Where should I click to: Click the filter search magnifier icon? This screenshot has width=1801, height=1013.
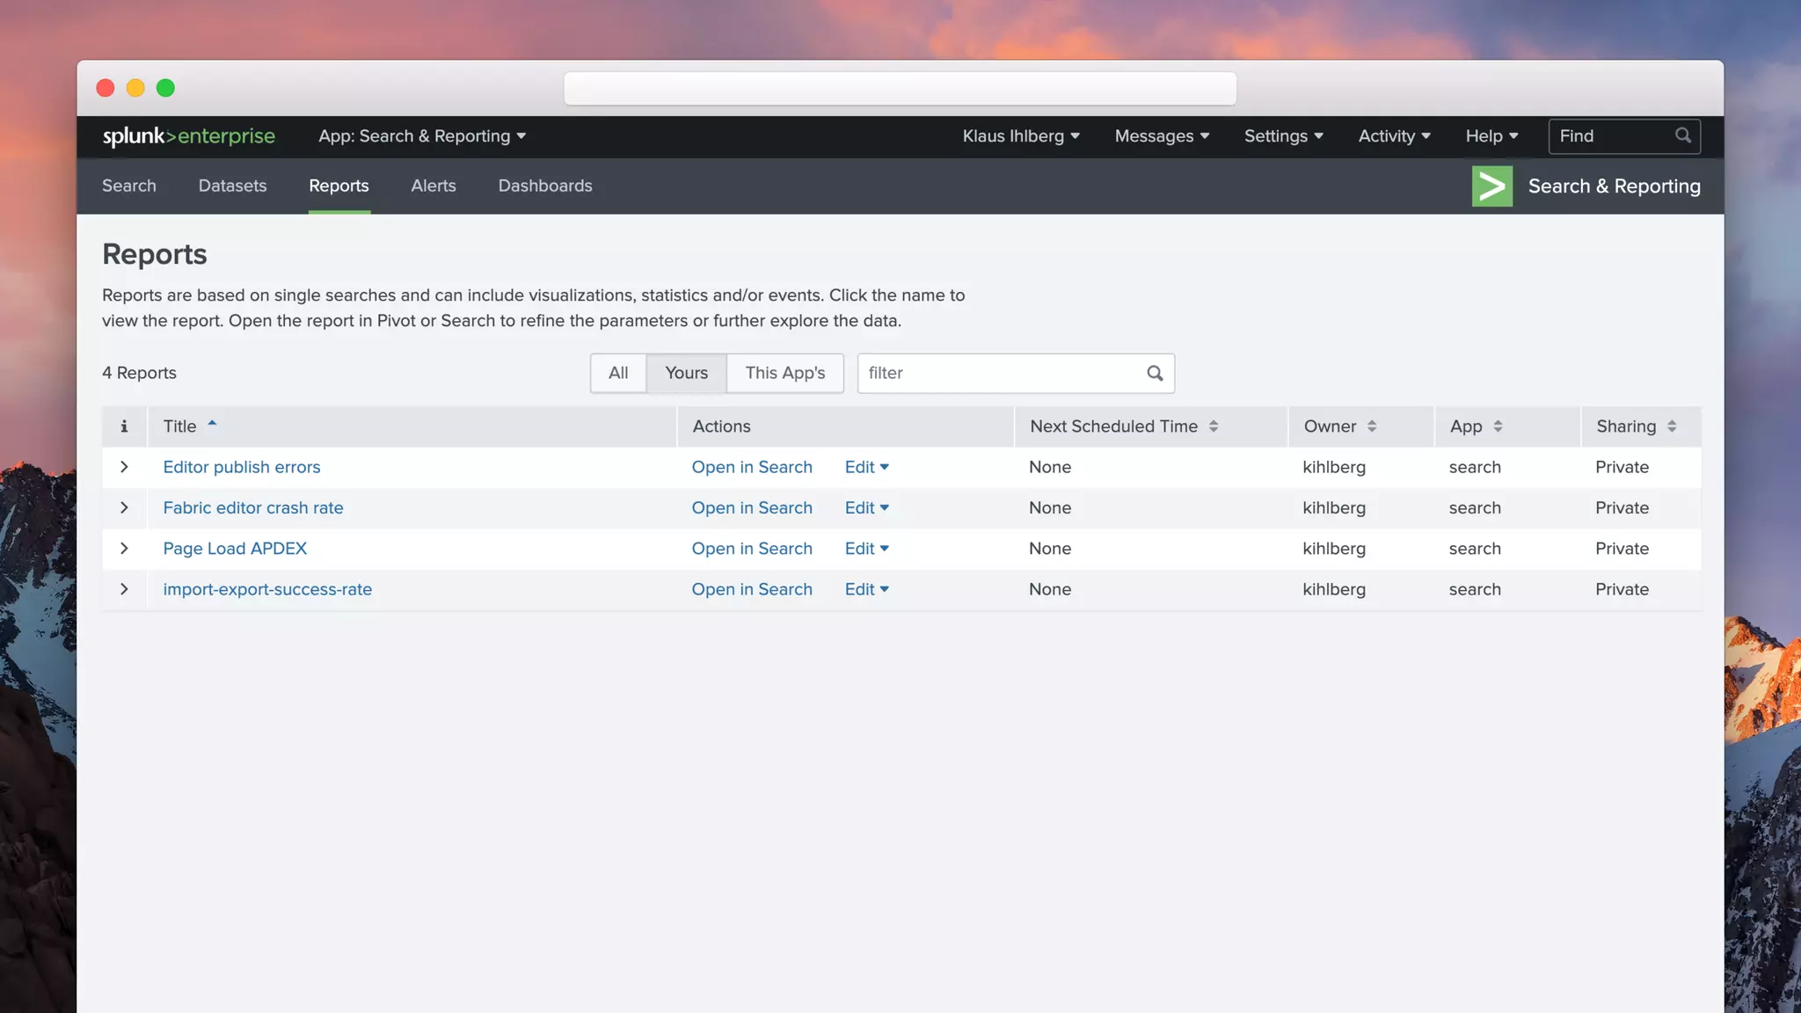pos(1155,374)
